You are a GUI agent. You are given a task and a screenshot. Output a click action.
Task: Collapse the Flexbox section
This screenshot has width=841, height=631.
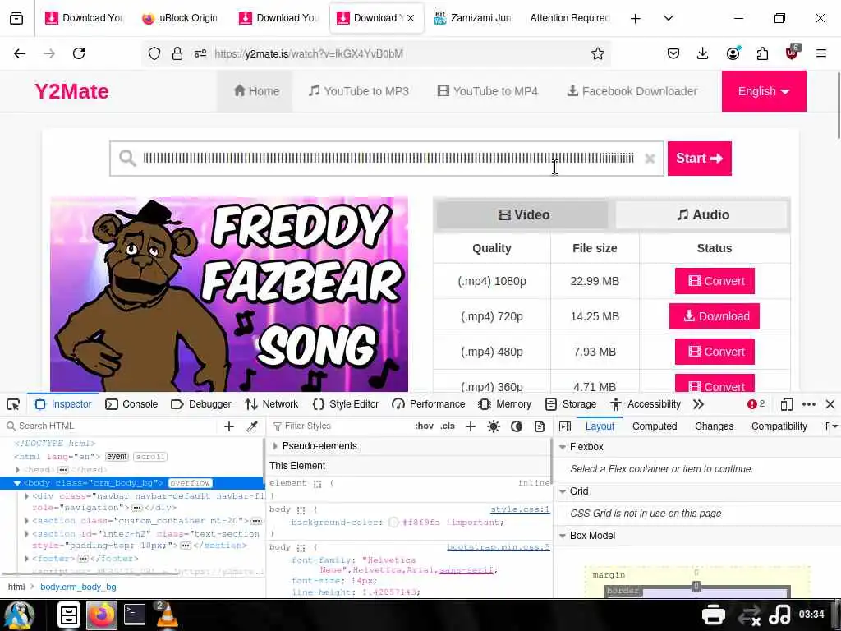[563, 447]
